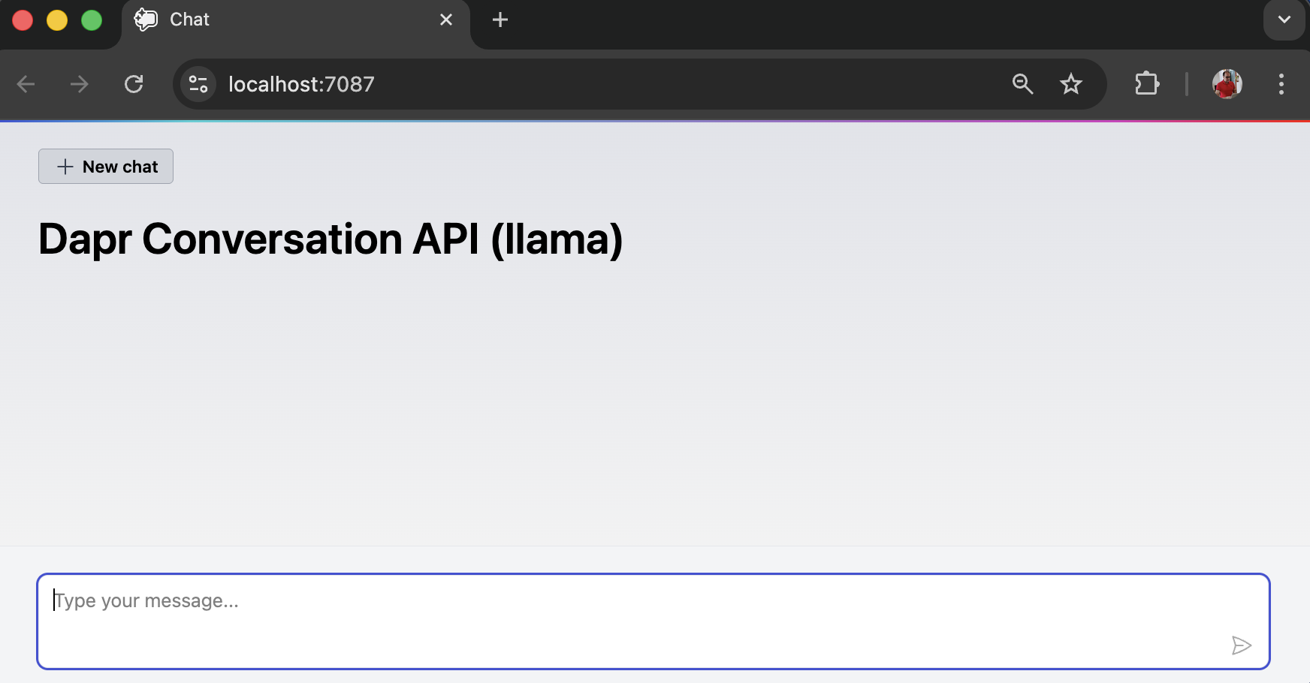Viewport: 1310px width, 683px height.
Task: Minimize the window with the yellow button
Action: 57,20
